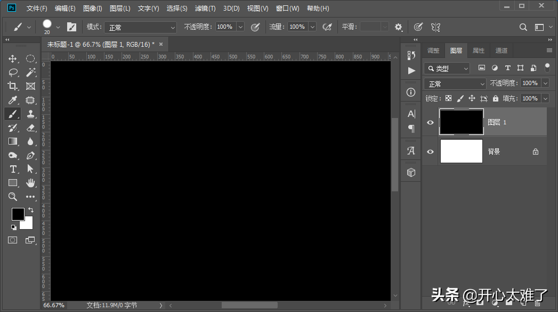Open the blend mode 模式 dropdown
Viewport: 558px width, 312px height.
tap(140, 27)
